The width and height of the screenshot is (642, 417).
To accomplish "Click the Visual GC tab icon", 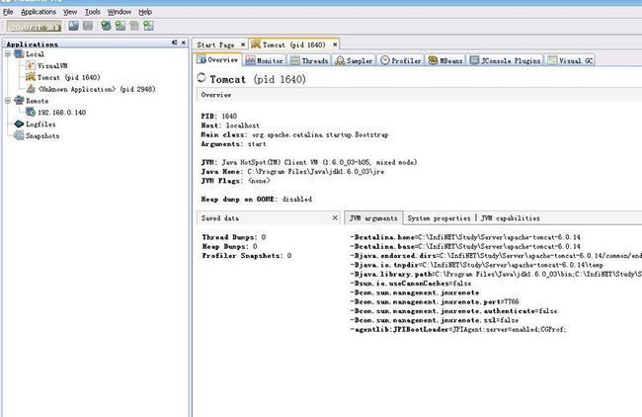I will (552, 60).
